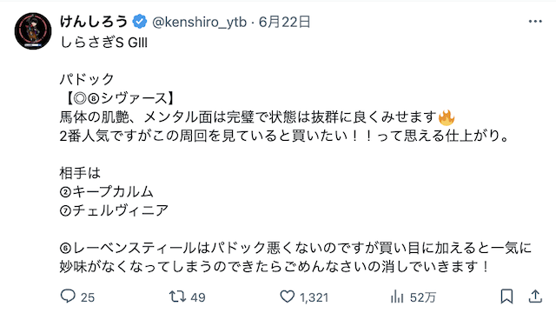556x313 pixels.
Task: Click the blue verified badge
Action: (140, 22)
